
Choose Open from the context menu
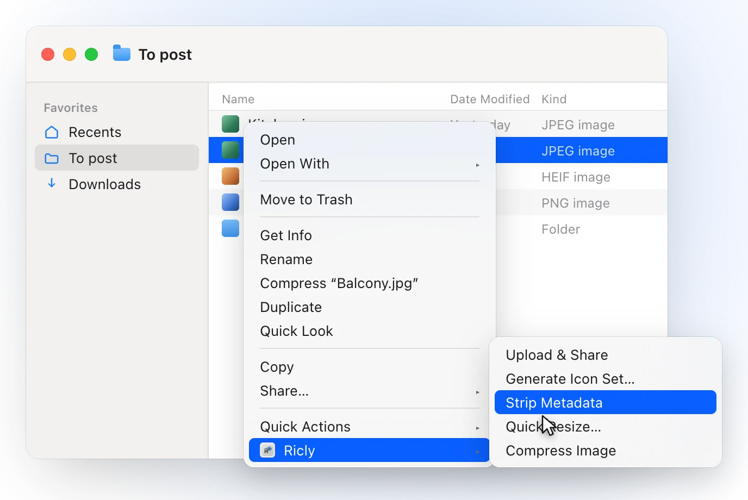[x=370, y=140]
